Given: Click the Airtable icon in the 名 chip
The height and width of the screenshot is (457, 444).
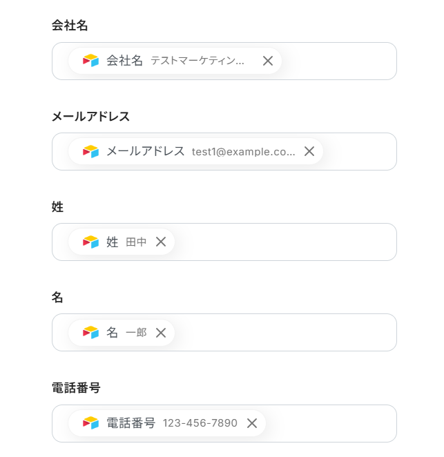Looking at the screenshot, I should [90, 333].
